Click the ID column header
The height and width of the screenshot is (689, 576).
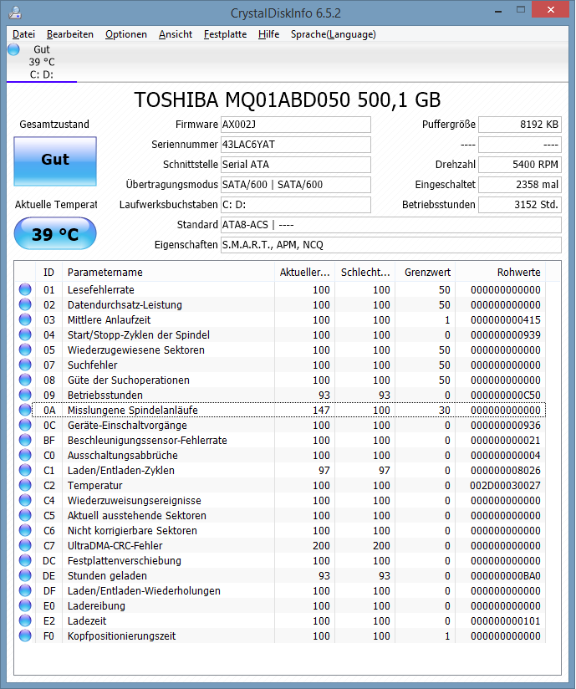tap(48, 272)
